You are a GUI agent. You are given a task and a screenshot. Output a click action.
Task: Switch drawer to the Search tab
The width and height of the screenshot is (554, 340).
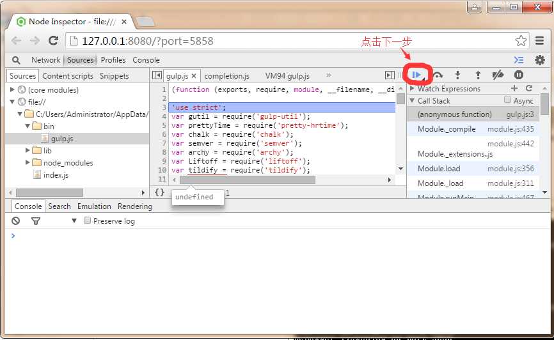coord(59,206)
